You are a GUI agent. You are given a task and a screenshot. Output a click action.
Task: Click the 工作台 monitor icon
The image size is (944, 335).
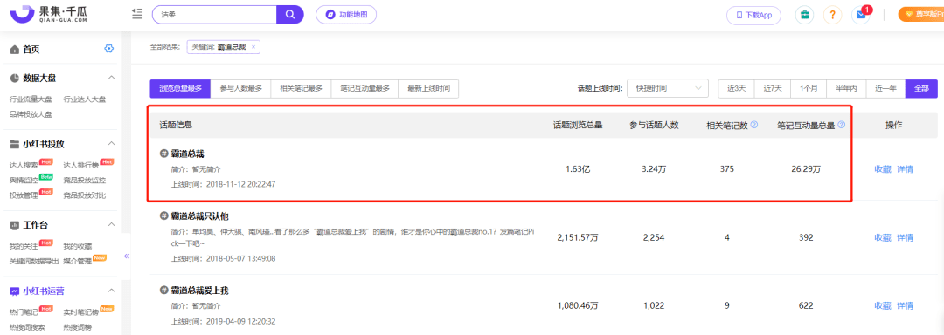click(x=15, y=225)
